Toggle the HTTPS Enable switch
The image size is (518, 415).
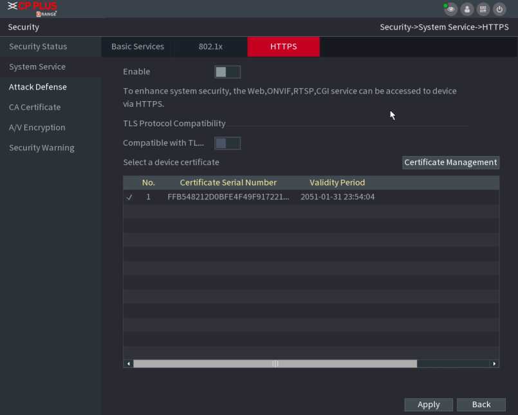coord(227,72)
